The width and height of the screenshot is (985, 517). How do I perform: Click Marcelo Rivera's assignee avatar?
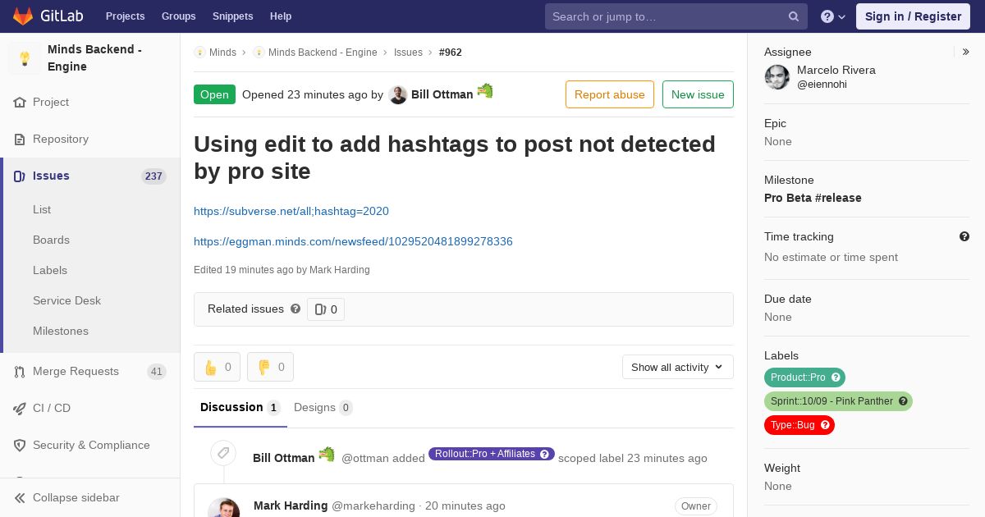coord(777,77)
